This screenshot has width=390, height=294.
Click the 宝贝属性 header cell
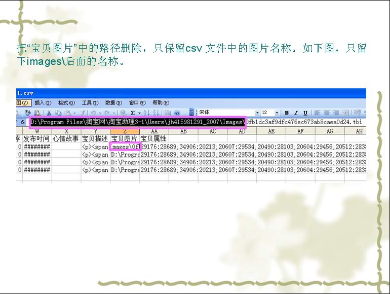154,139
